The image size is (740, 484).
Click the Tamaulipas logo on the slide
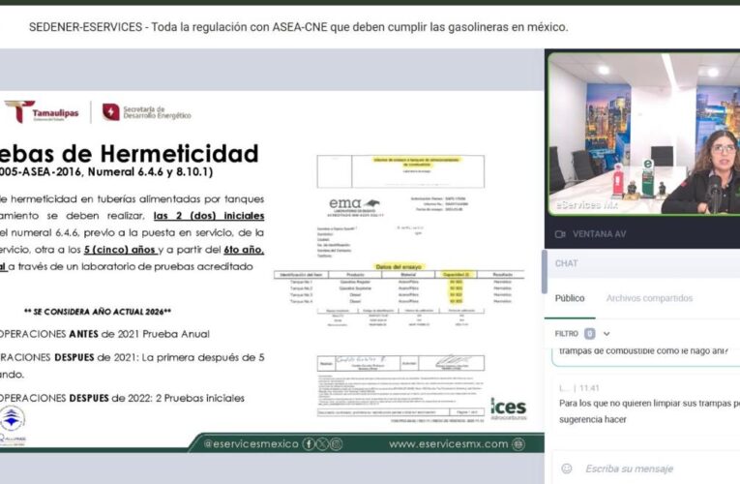point(42,112)
